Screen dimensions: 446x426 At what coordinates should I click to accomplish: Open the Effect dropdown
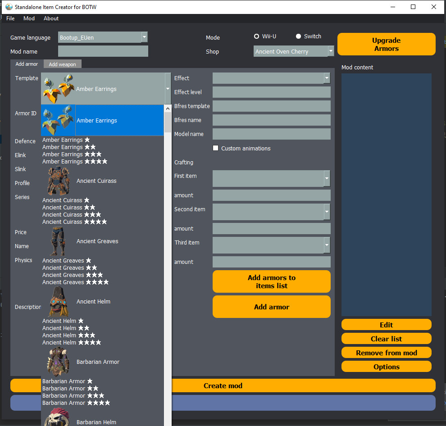tap(326, 78)
